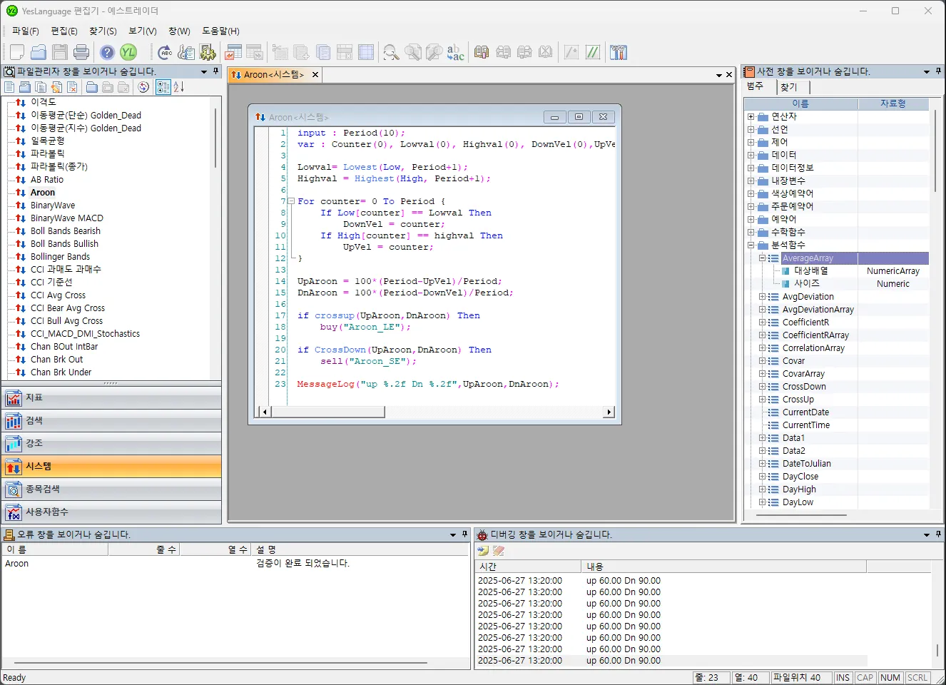Toggle the categorized view button in file manager
The width and height of the screenshot is (946, 685).
(163, 87)
